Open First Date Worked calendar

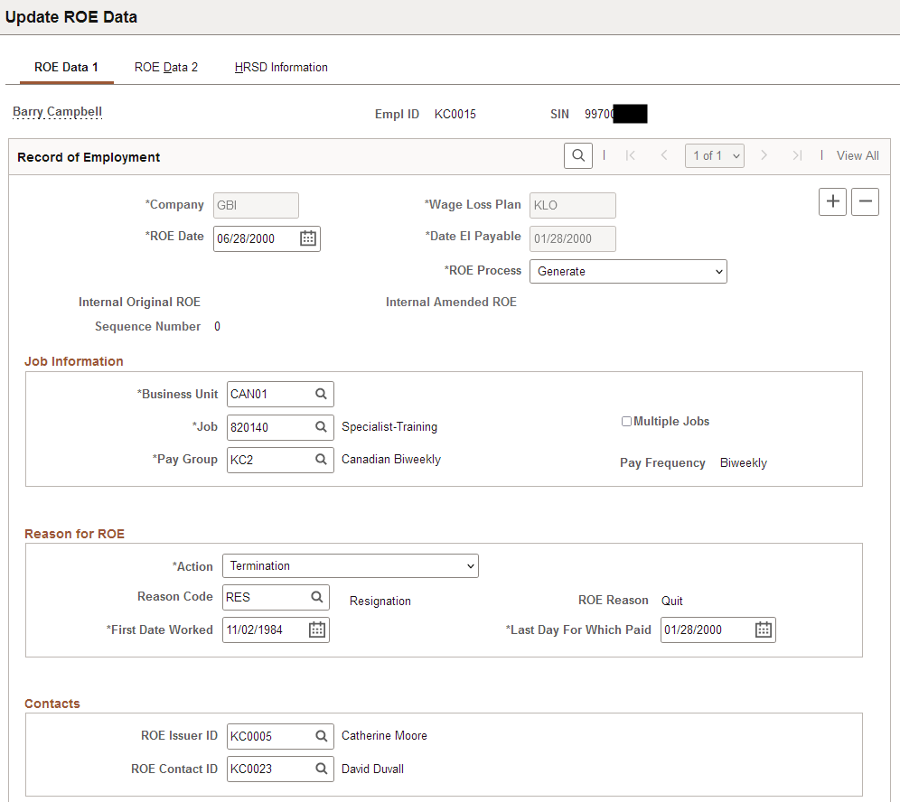[317, 629]
